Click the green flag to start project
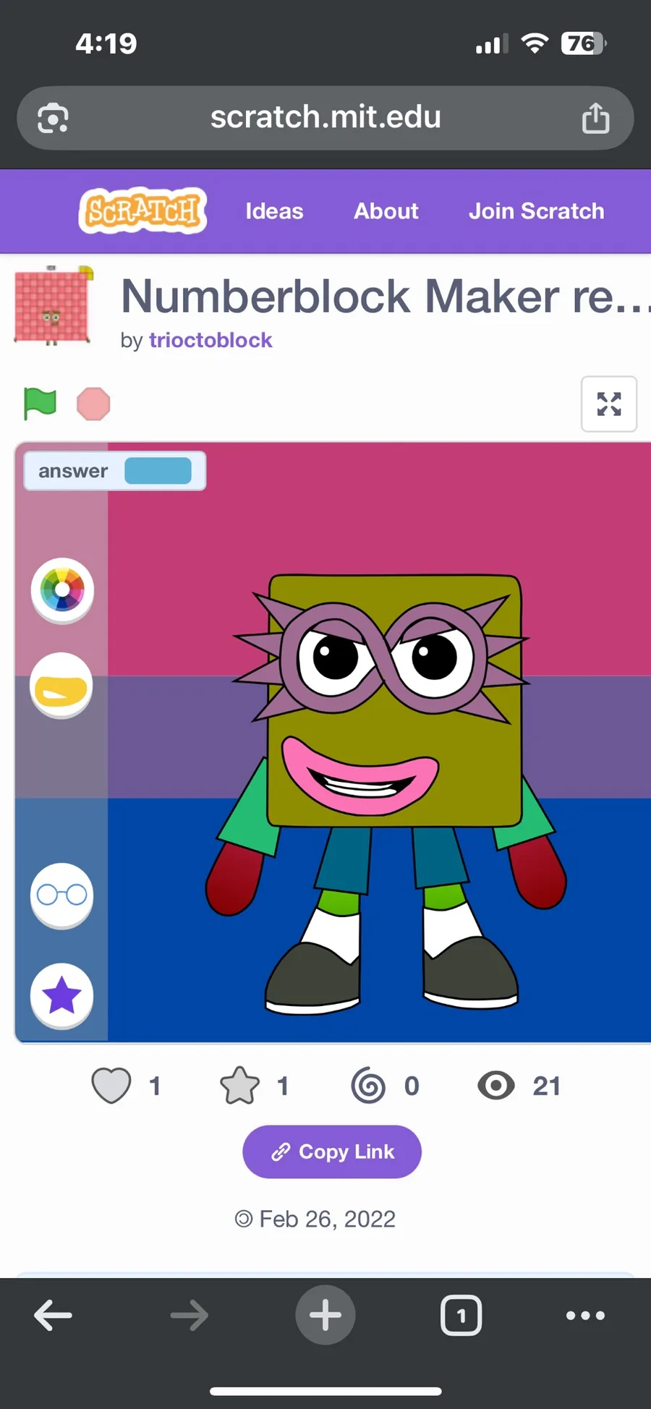This screenshot has width=651, height=1409. click(x=40, y=404)
